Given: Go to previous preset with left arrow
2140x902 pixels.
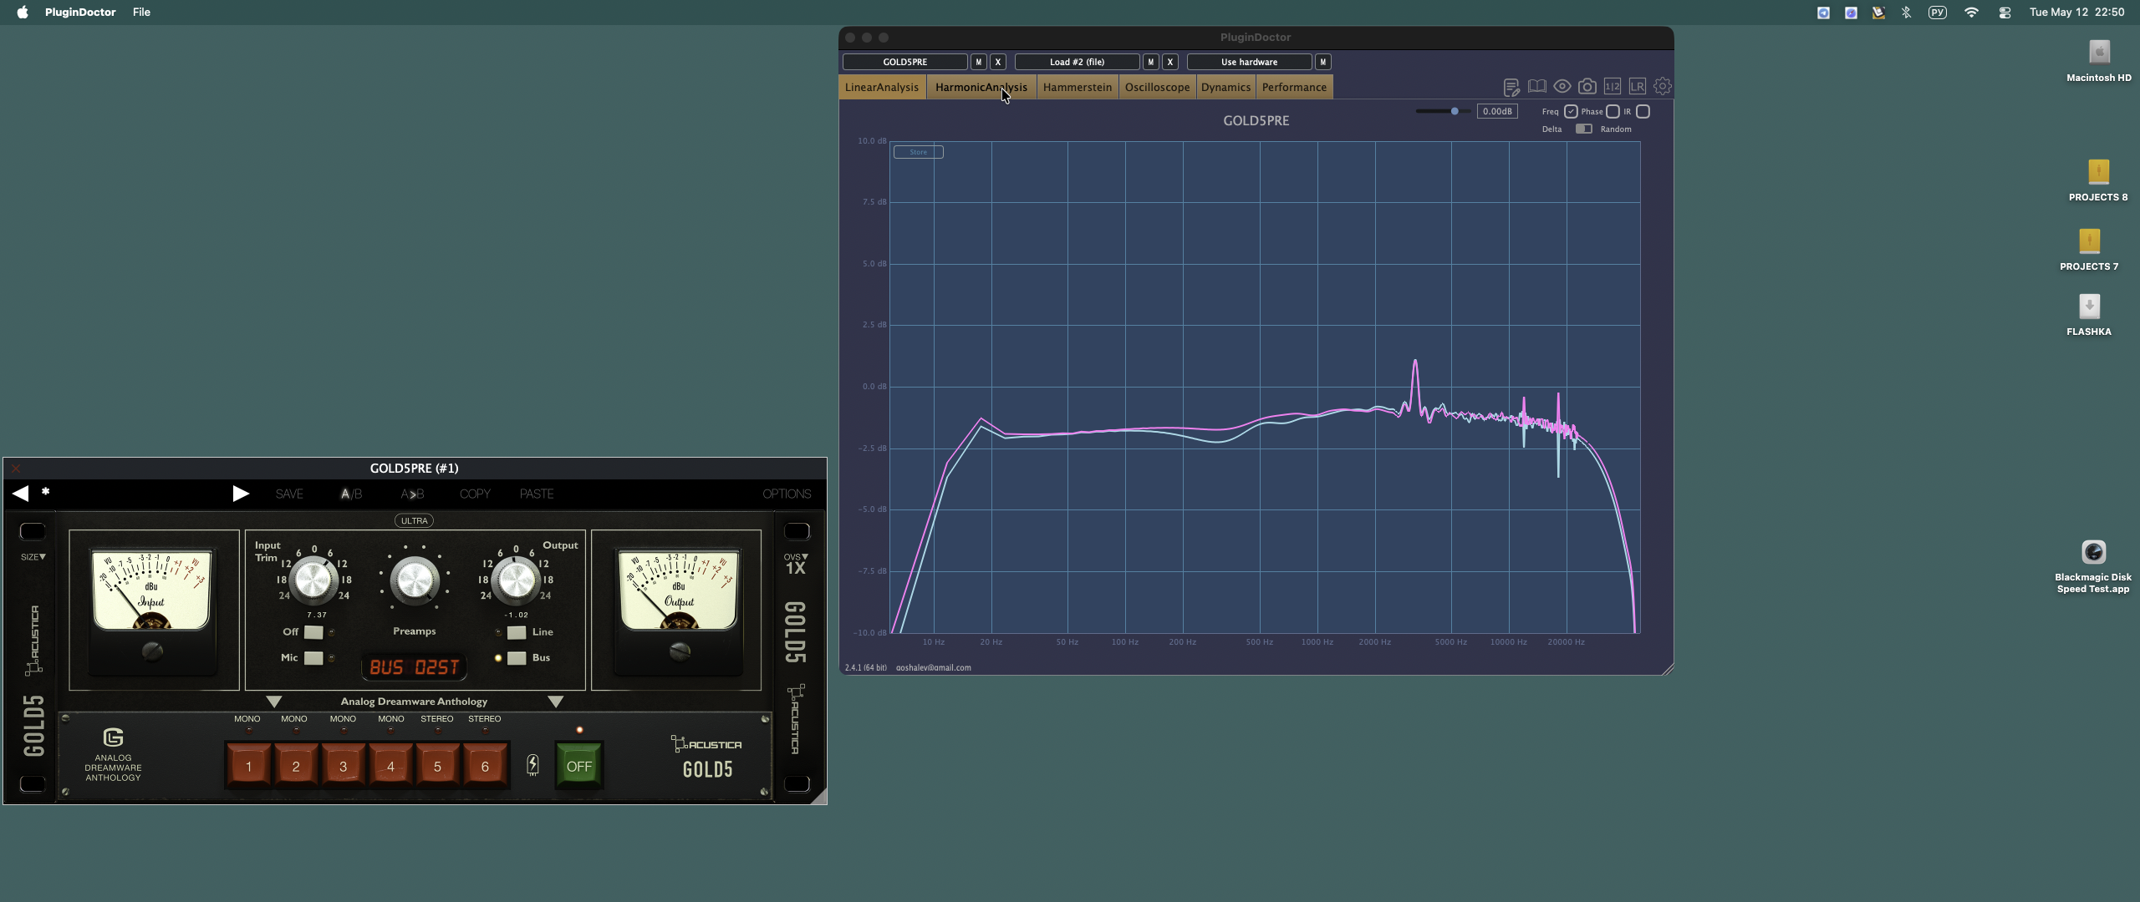Looking at the screenshot, I should [x=20, y=494].
